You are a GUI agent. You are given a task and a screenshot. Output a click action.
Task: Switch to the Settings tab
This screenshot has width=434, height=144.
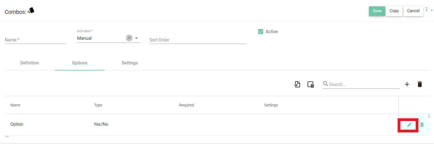point(130,63)
